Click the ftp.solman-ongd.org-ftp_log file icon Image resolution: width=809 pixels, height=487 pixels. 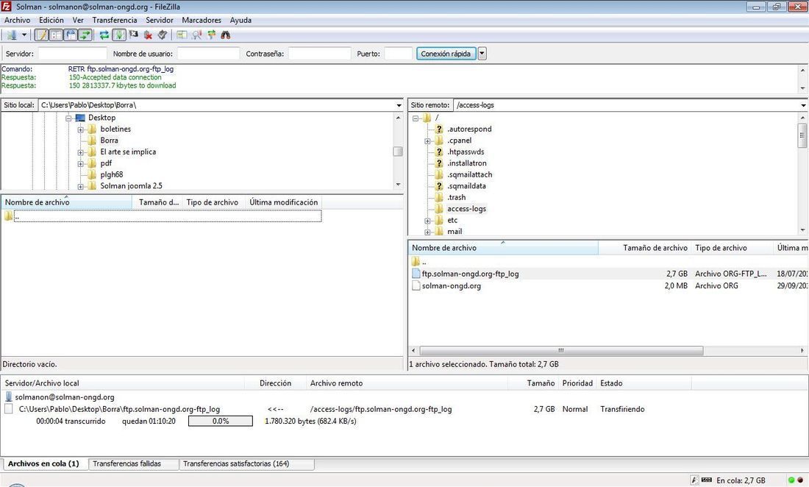[416, 274]
